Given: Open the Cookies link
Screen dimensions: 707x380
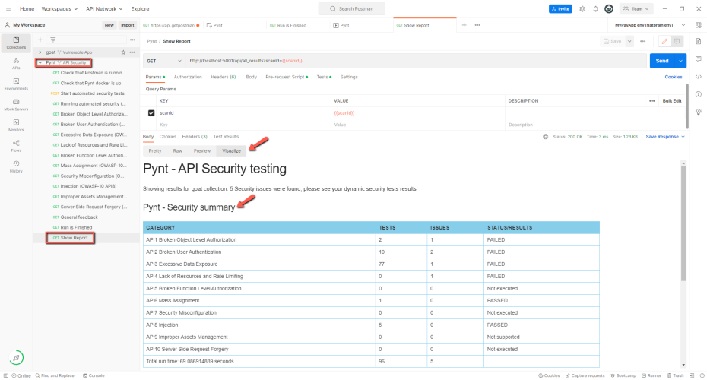Looking at the screenshot, I should click(x=674, y=77).
